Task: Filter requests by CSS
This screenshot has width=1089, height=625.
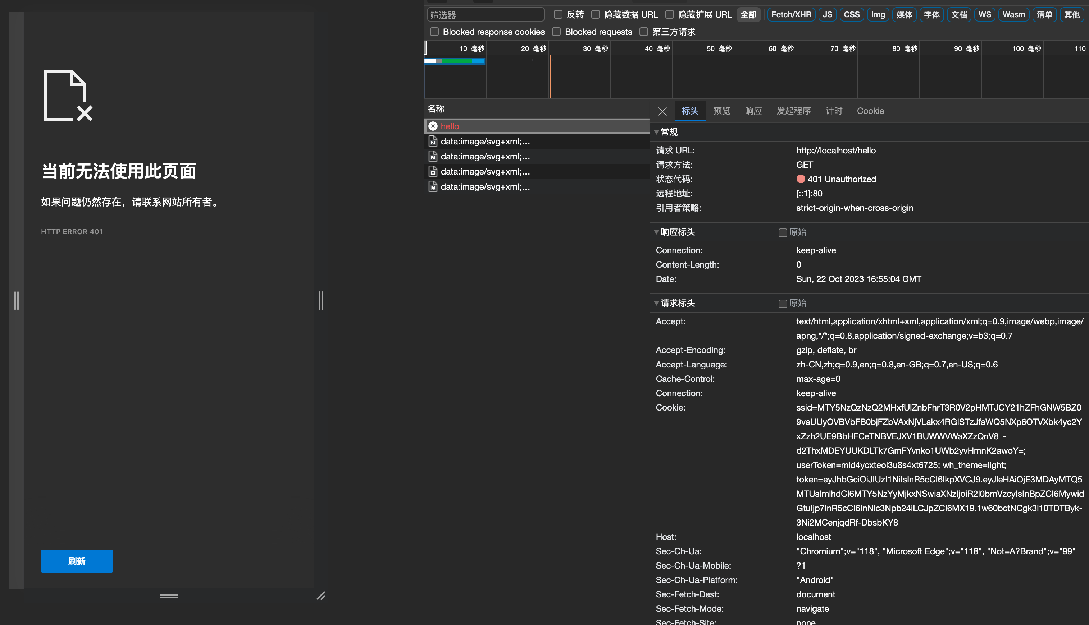Action: tap(851, 15)
